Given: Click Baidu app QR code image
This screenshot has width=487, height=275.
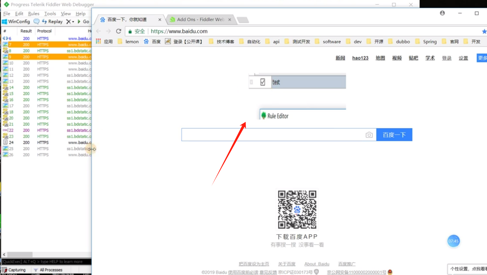Looking at the screenshot, I should 297,209.
